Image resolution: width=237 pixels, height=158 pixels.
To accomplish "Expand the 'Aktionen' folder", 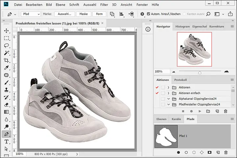I will pos(168,87).
